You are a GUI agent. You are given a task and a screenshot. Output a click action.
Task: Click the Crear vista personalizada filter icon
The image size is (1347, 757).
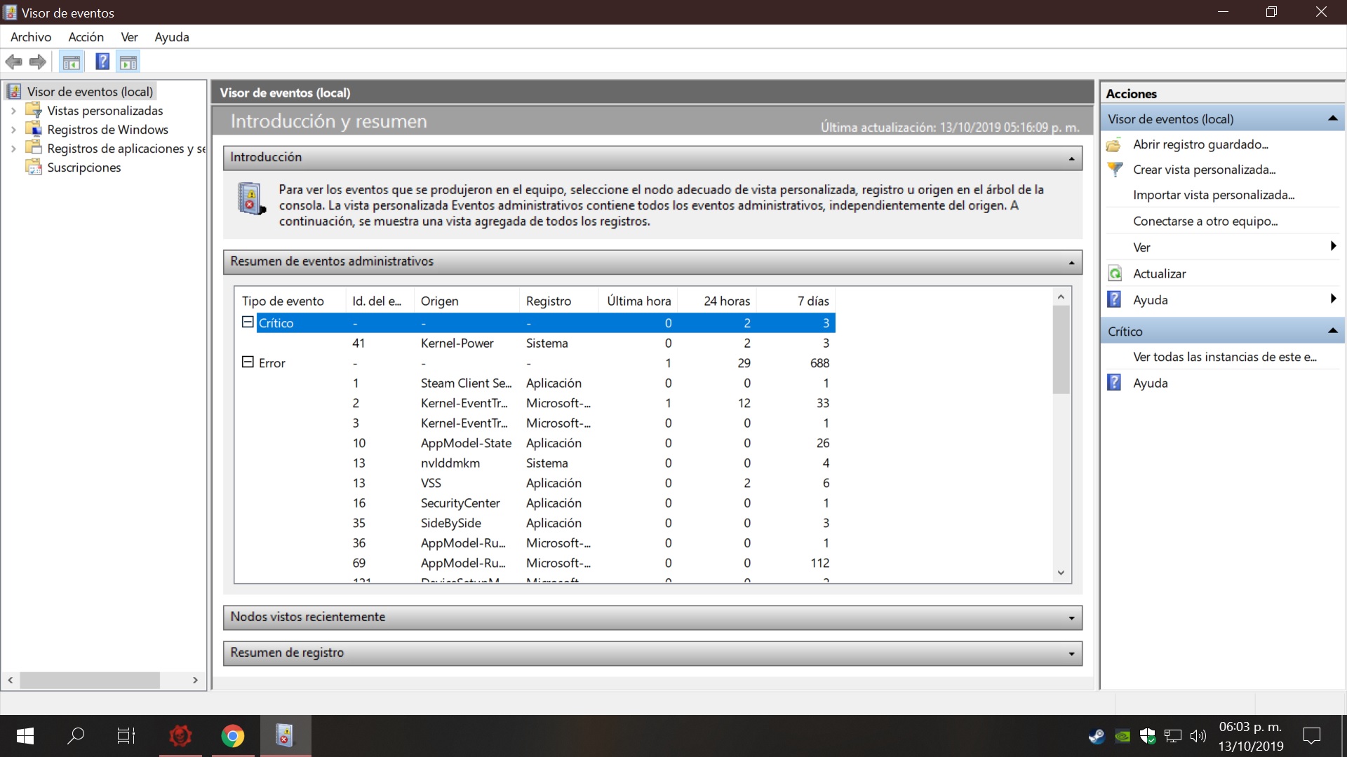[x=1115, y=170]
